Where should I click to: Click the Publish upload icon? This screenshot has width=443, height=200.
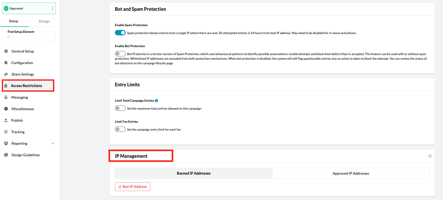(x=6, y=120)
